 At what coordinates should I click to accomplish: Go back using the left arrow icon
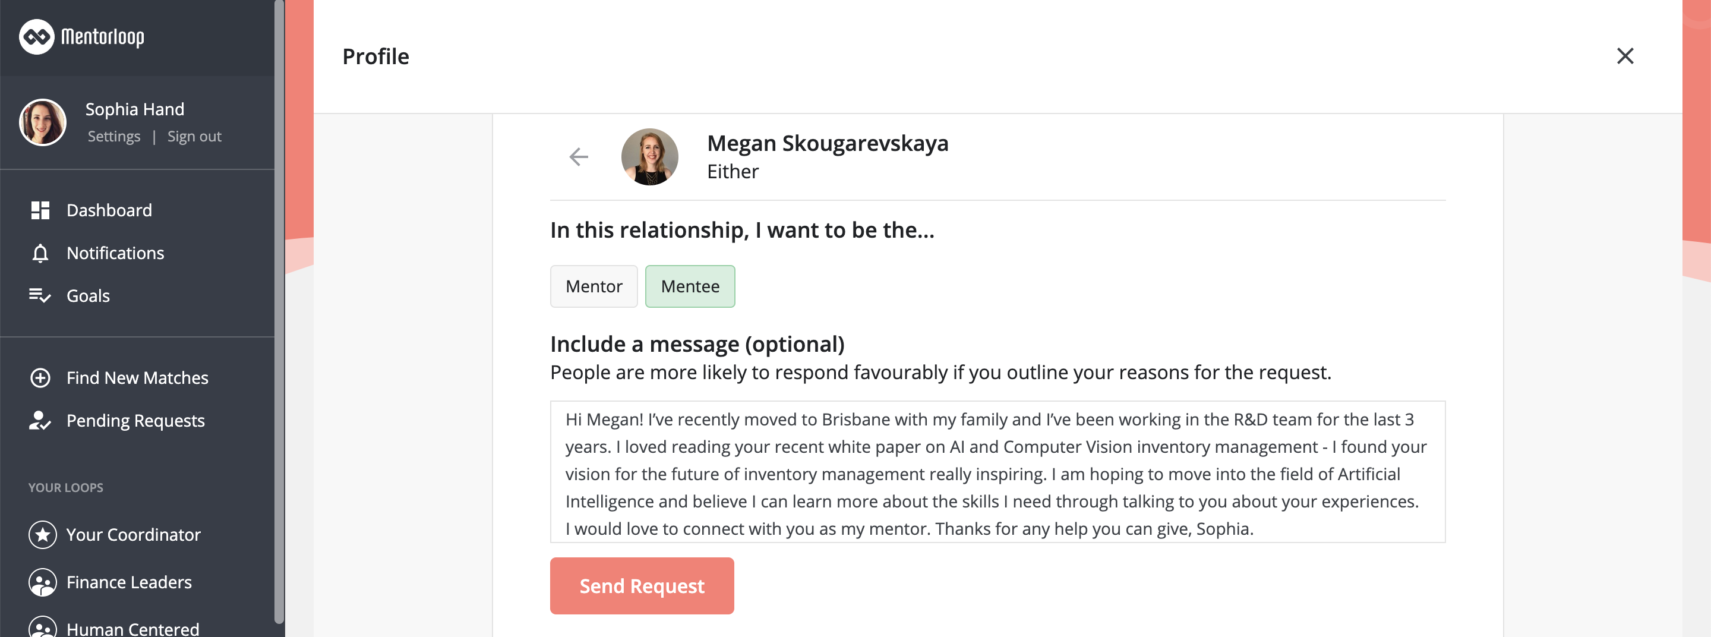[579, 157]
